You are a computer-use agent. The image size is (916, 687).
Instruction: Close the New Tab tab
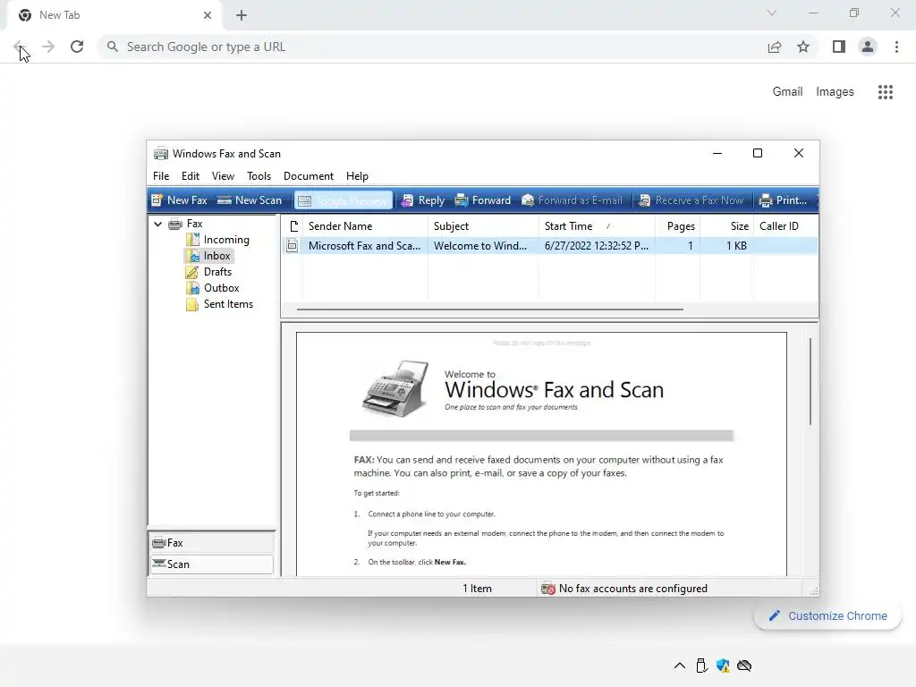pyautogui.click(x=208, y=15)
